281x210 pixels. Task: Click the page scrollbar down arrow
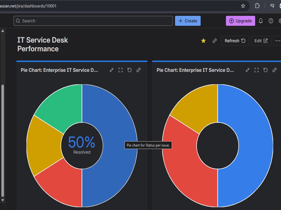click(x=3, y=200)
